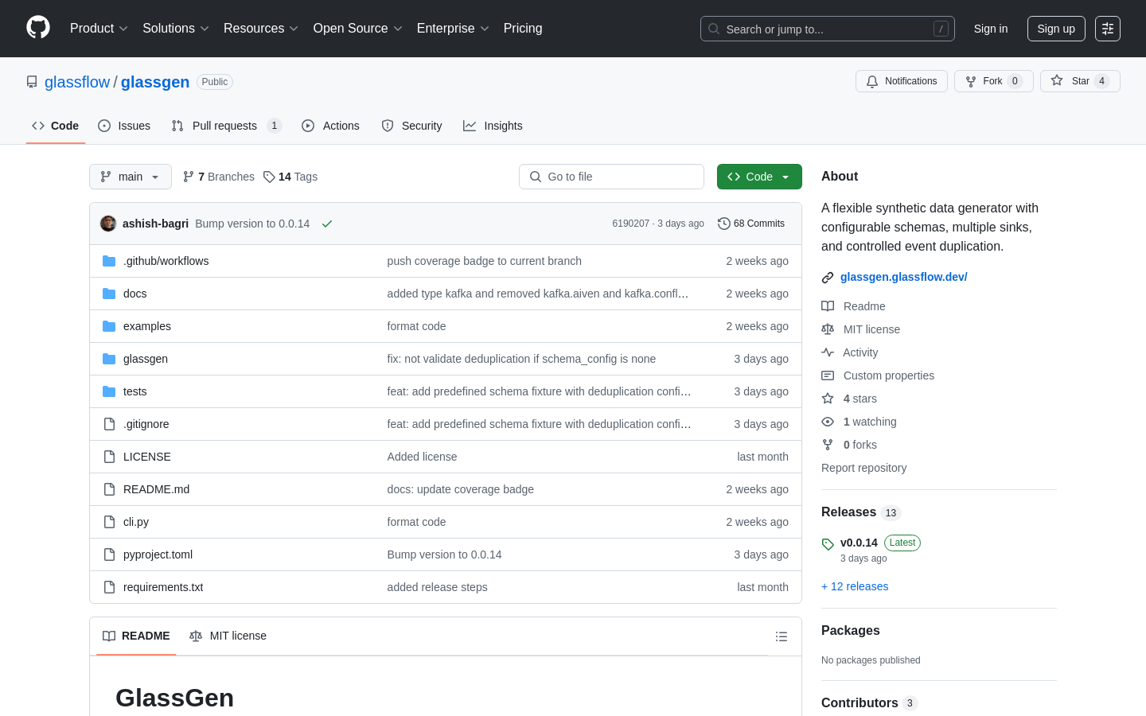
Task: Click the GitHub logo icon
Action: pos(38,28)
